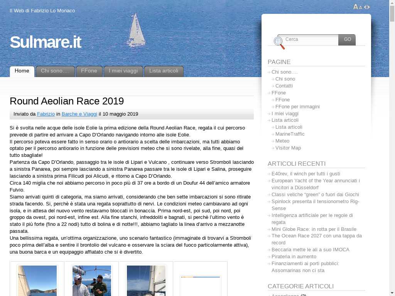The image size is (395, 296).
Task: Open the crew photo thumbnail
Action: (x=92, y=280)
